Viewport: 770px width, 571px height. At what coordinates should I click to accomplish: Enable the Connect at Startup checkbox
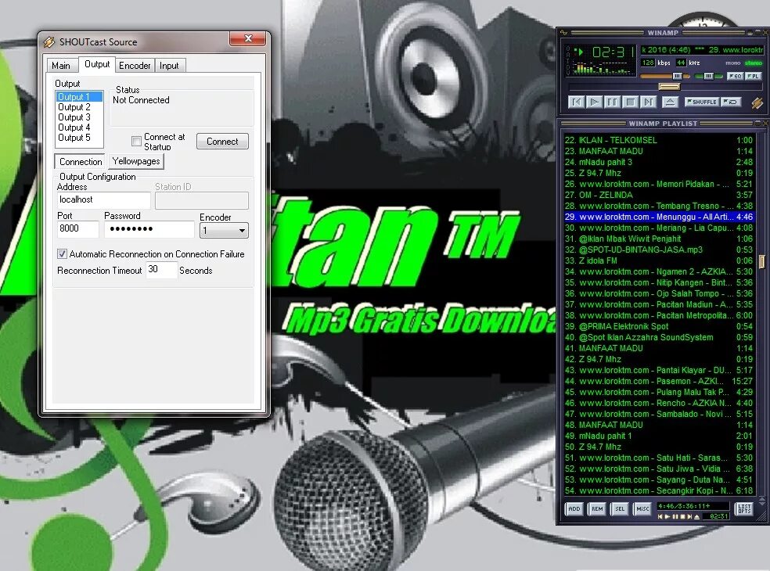[x=136, y=142]
